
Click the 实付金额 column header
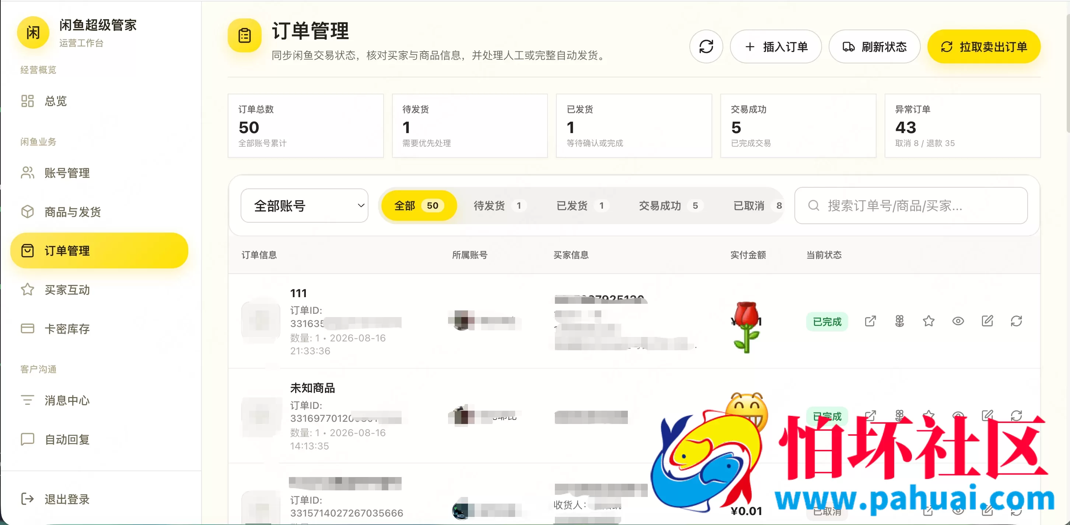[748, 255]
